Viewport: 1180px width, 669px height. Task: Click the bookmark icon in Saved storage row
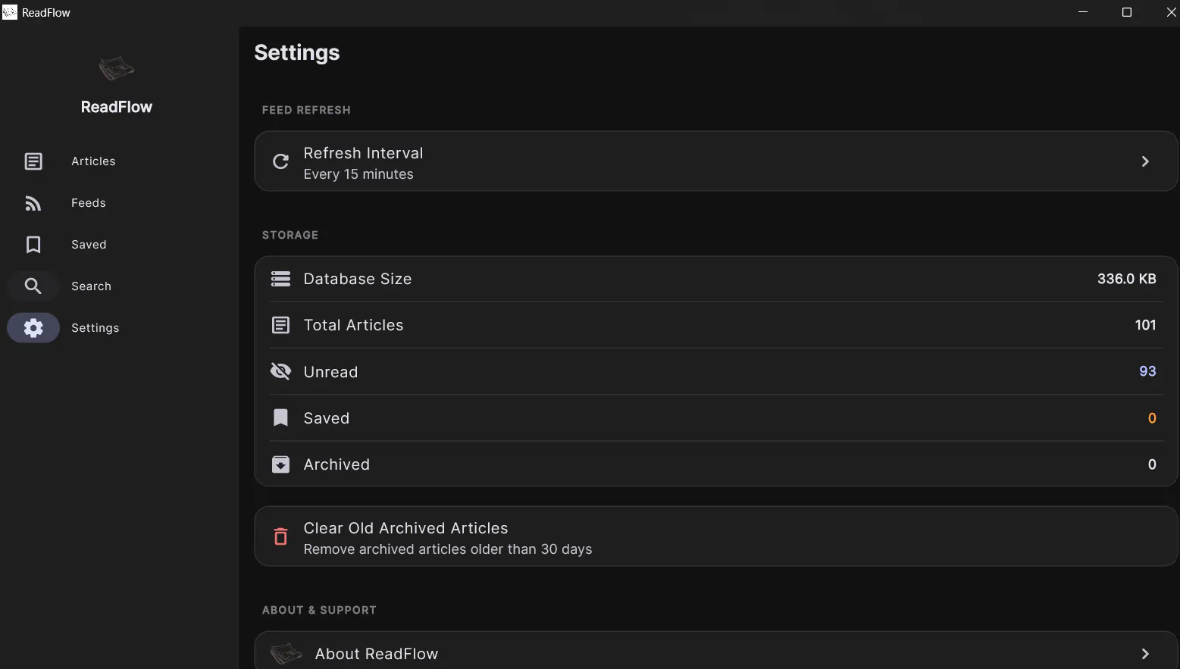tap(280, 418)
